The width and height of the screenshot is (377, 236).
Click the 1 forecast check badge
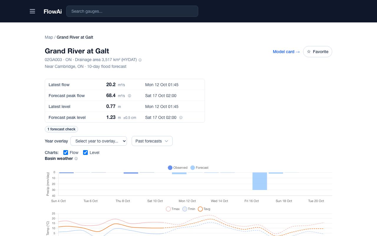[x=61, y=129]
